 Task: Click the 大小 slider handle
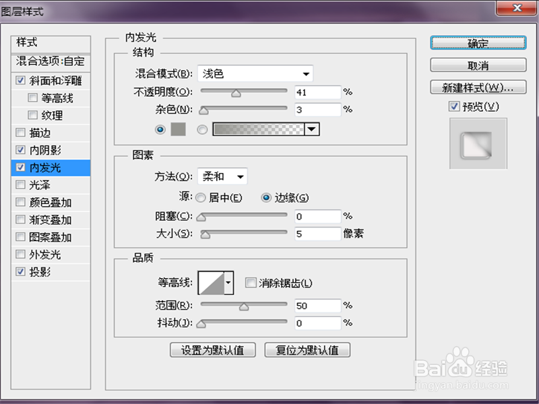pyautogui.click(x=205, y=234)
